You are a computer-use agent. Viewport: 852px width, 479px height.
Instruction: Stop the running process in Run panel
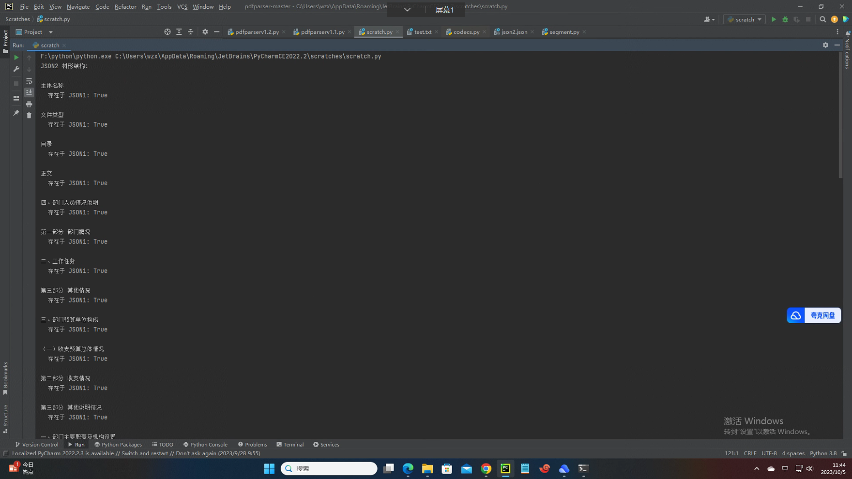click(16, 83)
